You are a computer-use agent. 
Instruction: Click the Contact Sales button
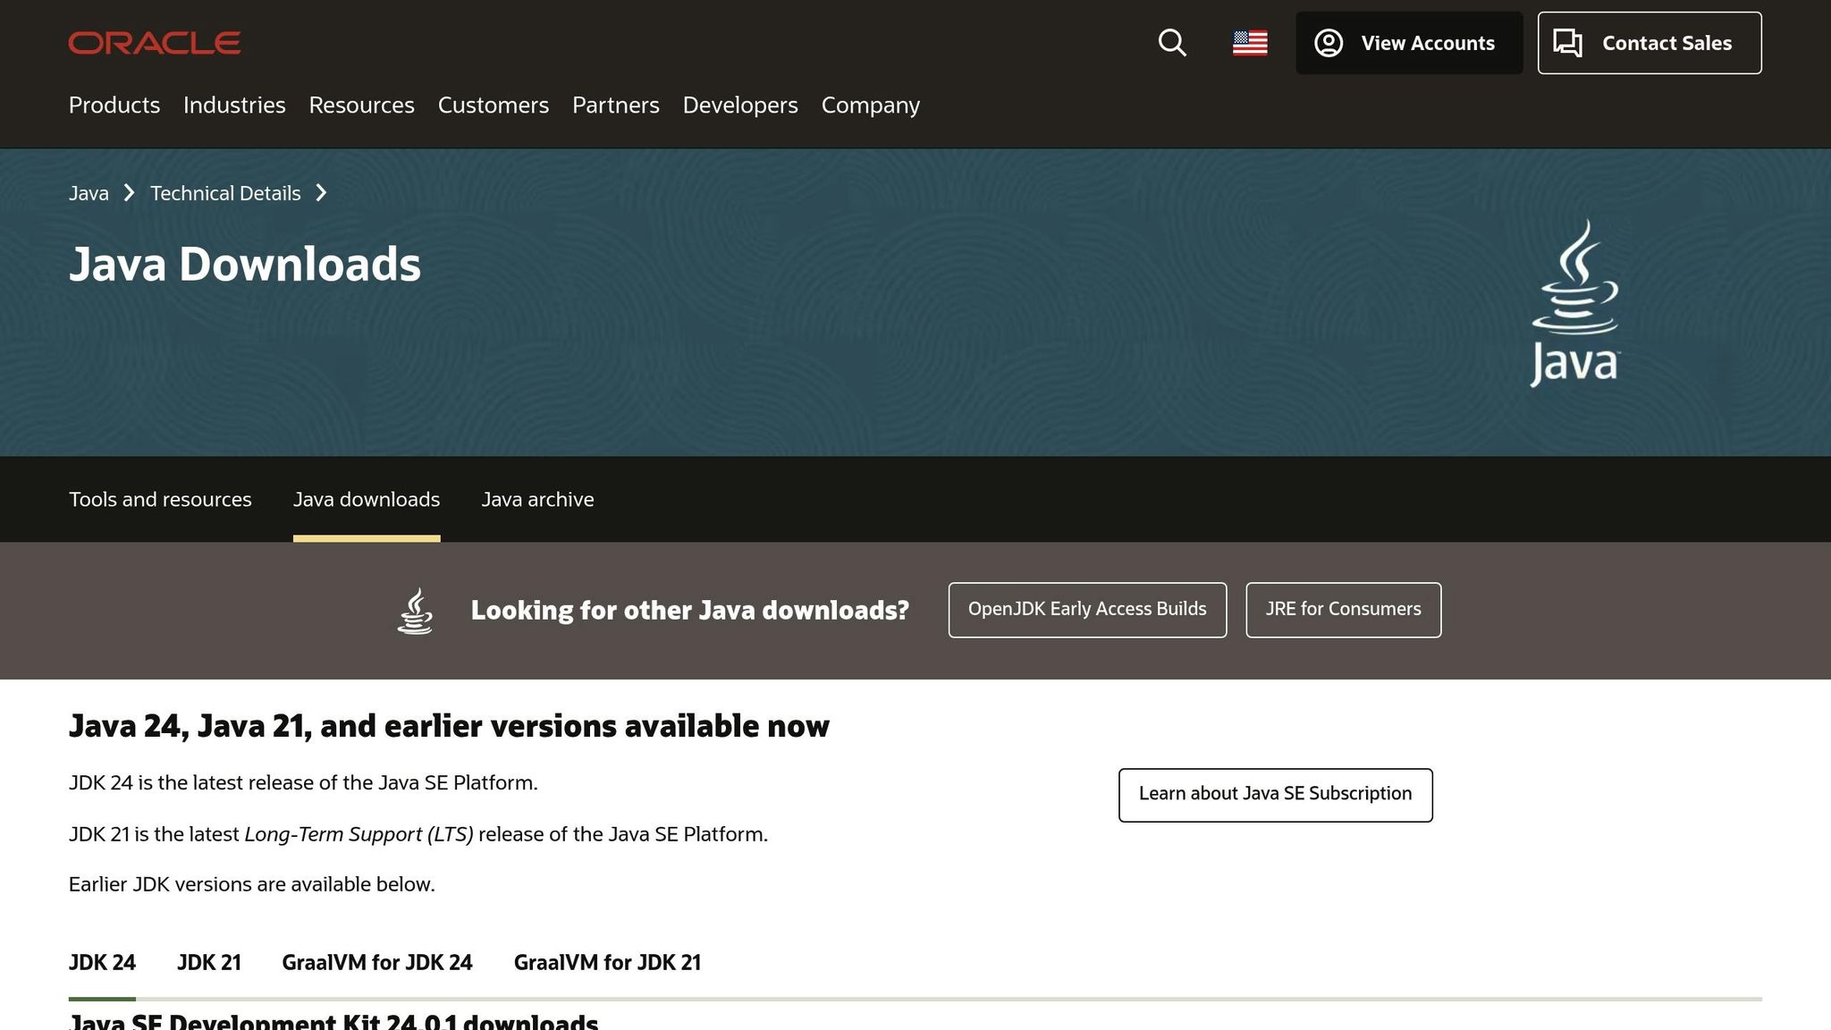[1650, 43]
